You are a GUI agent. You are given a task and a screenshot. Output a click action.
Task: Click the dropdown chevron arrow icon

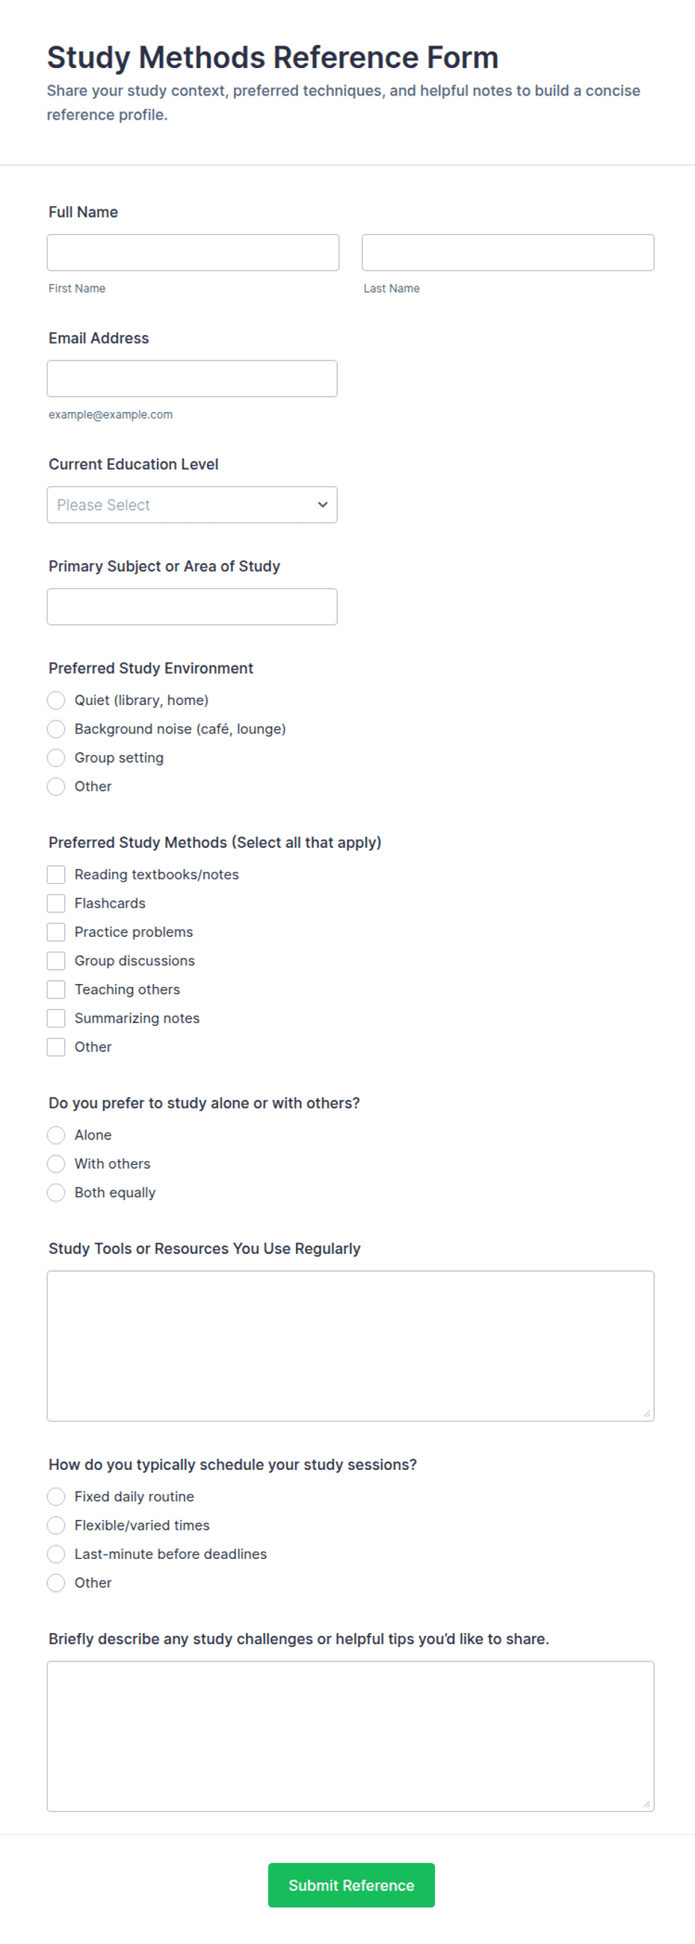point(322,504)
